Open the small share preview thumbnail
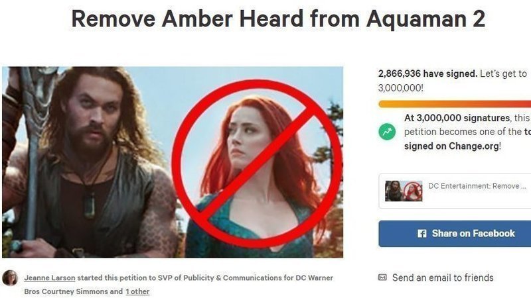The image size is (531, 298). (x=404, y=191)
